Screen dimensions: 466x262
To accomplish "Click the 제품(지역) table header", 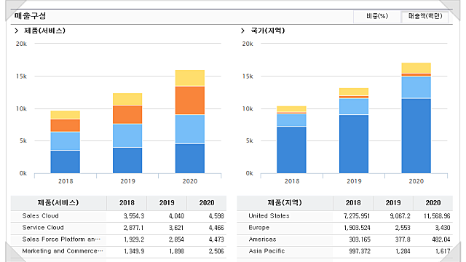I will pyautogui.click(x=285, y=203).
